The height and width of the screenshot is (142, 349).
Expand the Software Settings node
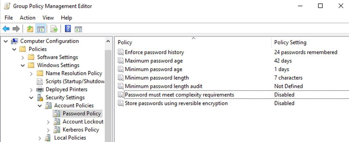tap(23, 57)
